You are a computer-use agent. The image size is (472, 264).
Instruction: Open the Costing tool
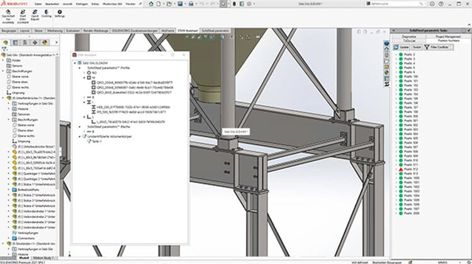47,13
